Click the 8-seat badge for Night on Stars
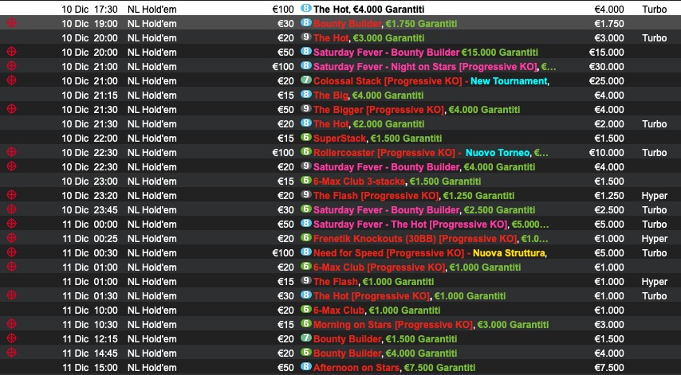681x375 pixels. 305,66
